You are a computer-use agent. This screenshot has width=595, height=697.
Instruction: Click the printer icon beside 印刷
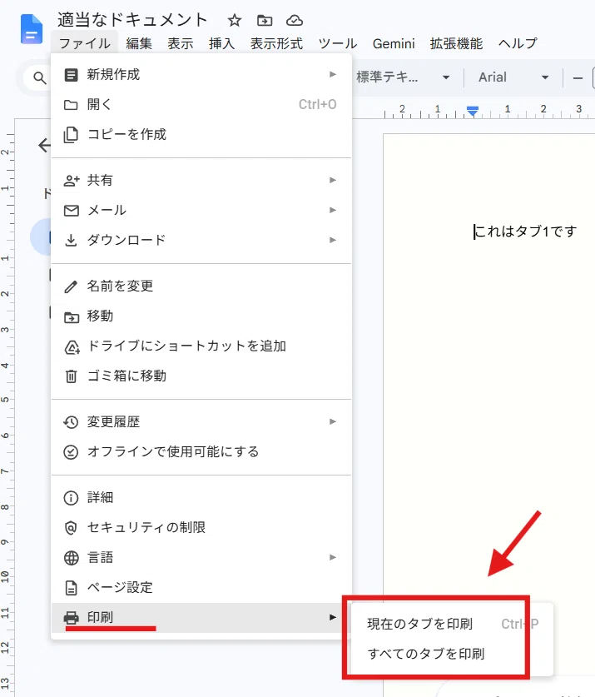click(x=71, y=617)
